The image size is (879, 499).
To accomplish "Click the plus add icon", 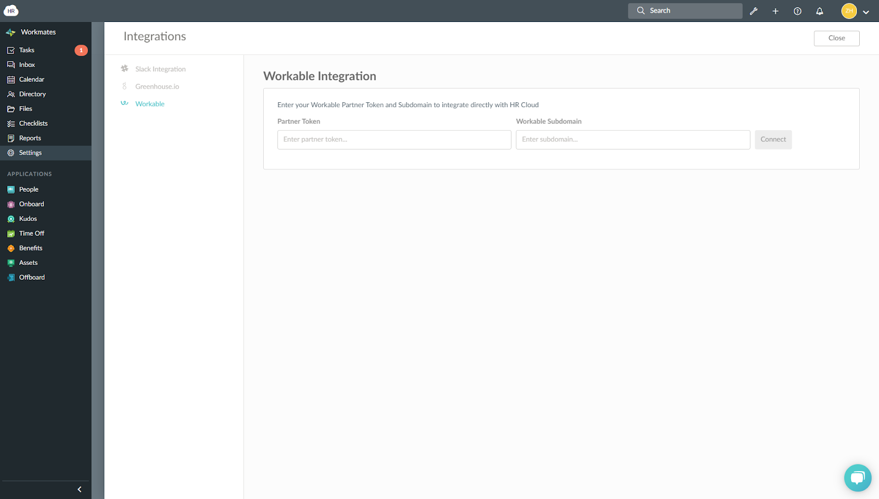I will [x=776, y=11].
